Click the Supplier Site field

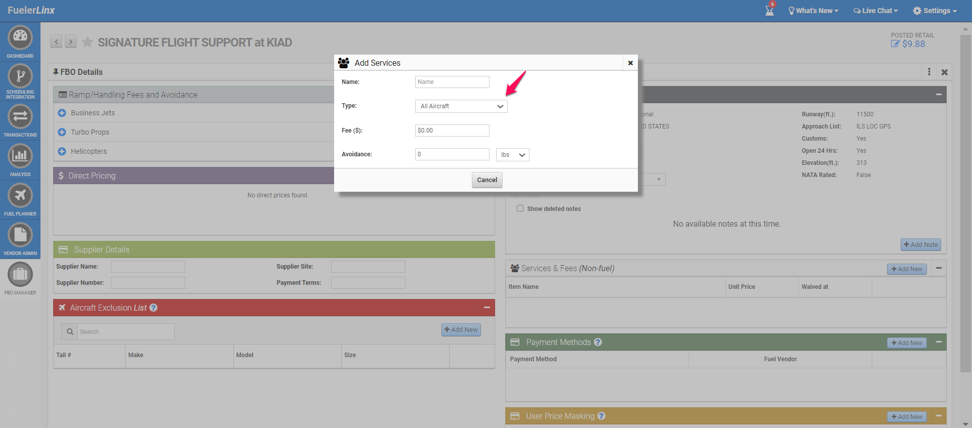tap(368, 267)
